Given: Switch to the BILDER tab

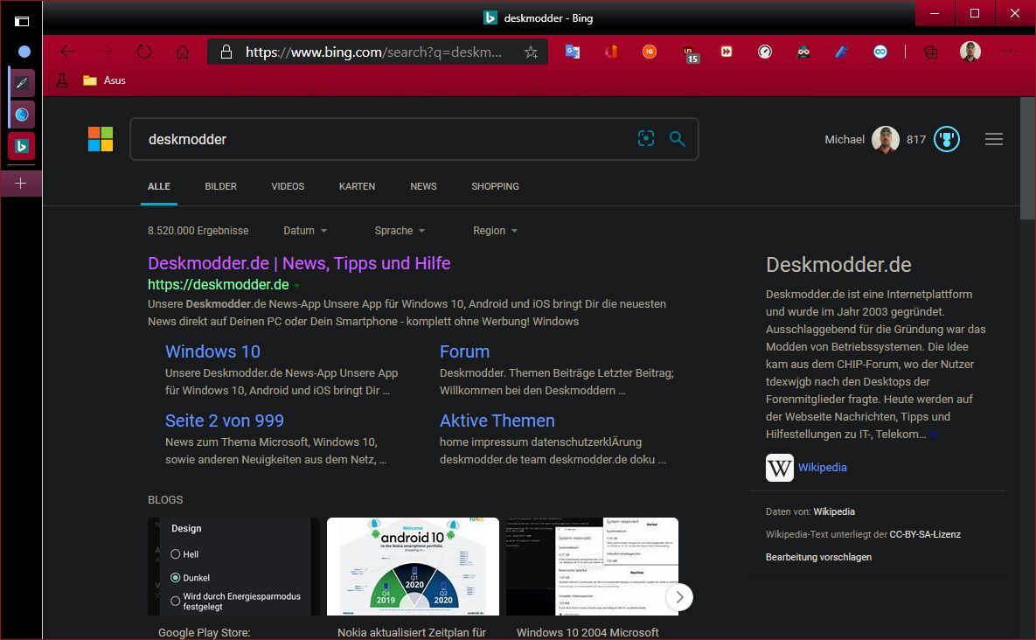Looking at the screenshot, I should (x=220, y=187).
